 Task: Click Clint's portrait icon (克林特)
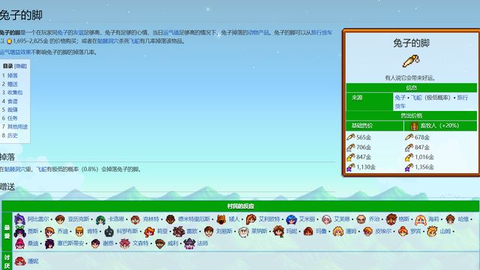135,219
